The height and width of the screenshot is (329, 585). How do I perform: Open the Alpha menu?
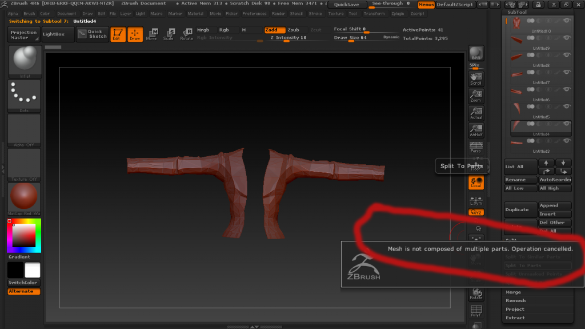[x=13, y=14]
